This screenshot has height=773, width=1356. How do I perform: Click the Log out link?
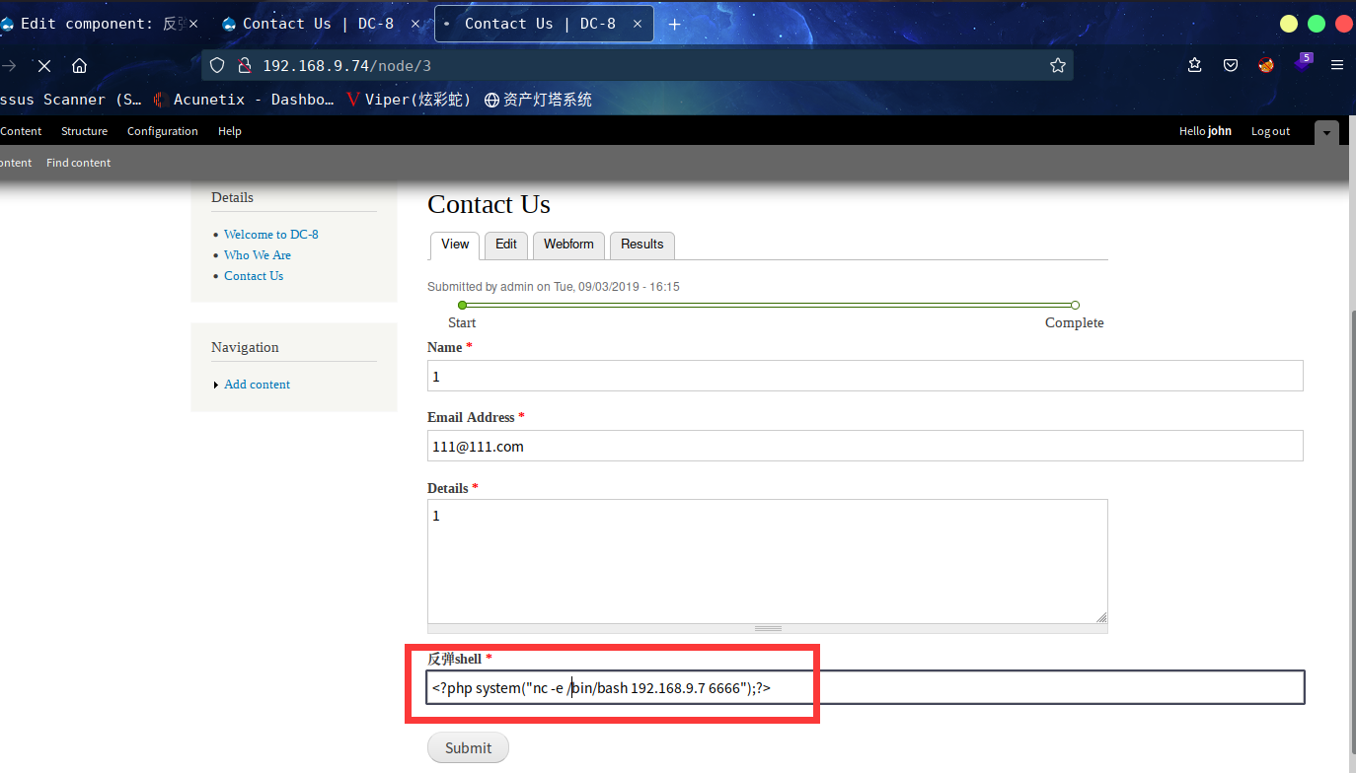[x=1270, y=131]
